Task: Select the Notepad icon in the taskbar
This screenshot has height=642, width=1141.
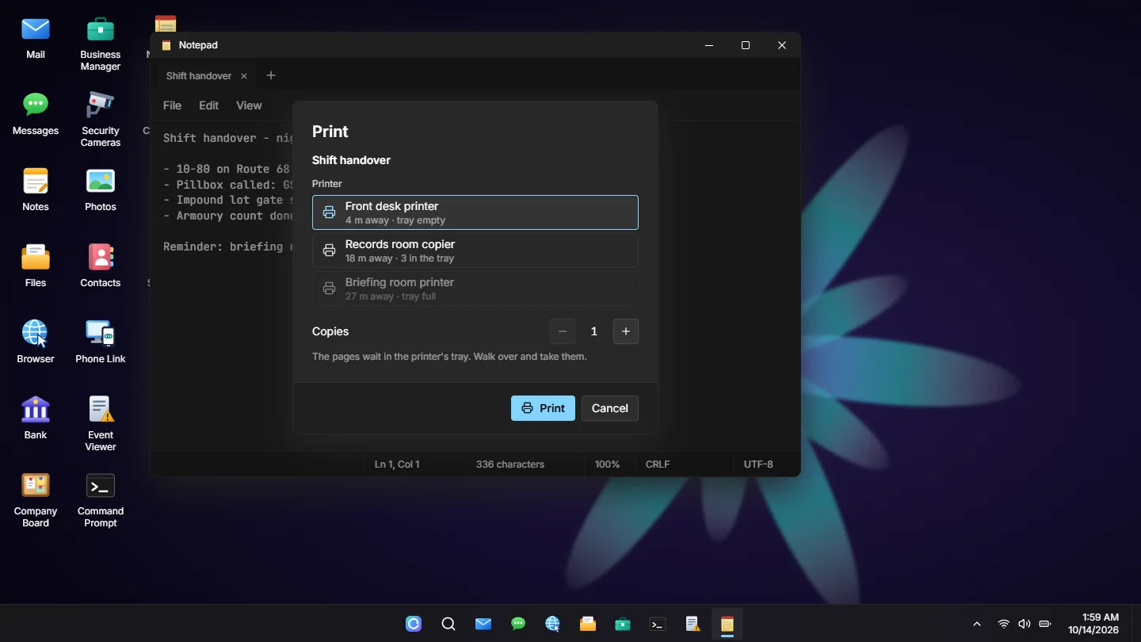Action: 727,624
